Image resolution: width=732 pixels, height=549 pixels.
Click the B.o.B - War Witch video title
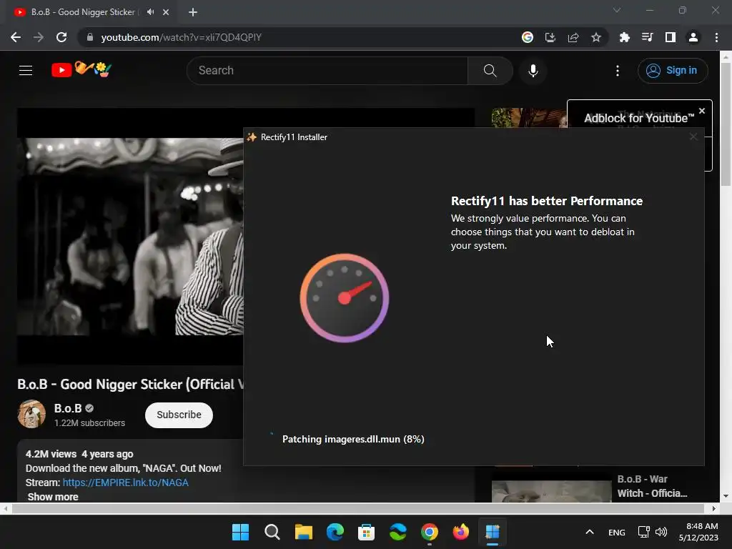click(652, 486)
